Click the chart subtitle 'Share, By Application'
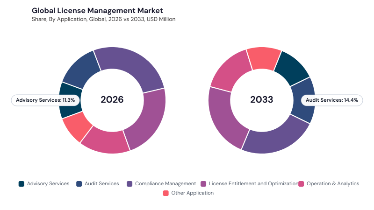Viewport: 374px width, 210px height. tap(103, 19)
